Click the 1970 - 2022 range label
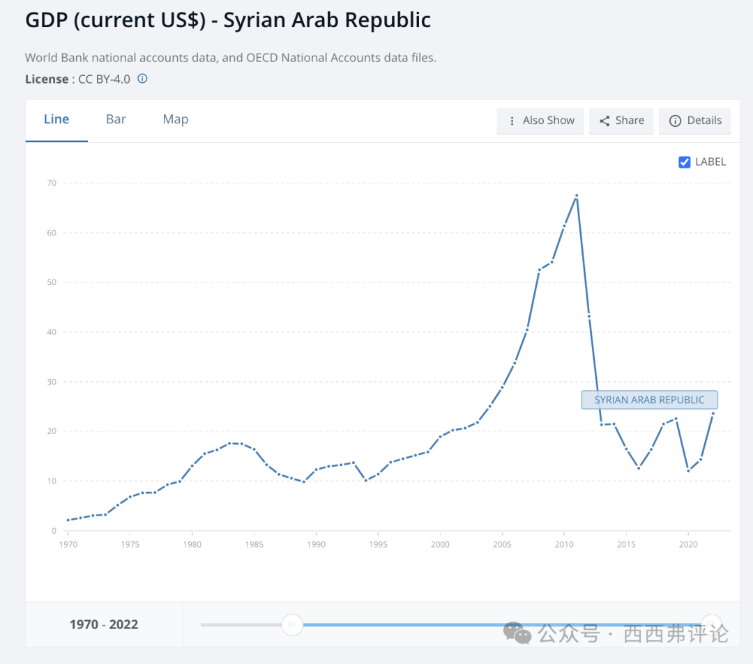Viewport: 753px width, 664px height. point(104,624)
